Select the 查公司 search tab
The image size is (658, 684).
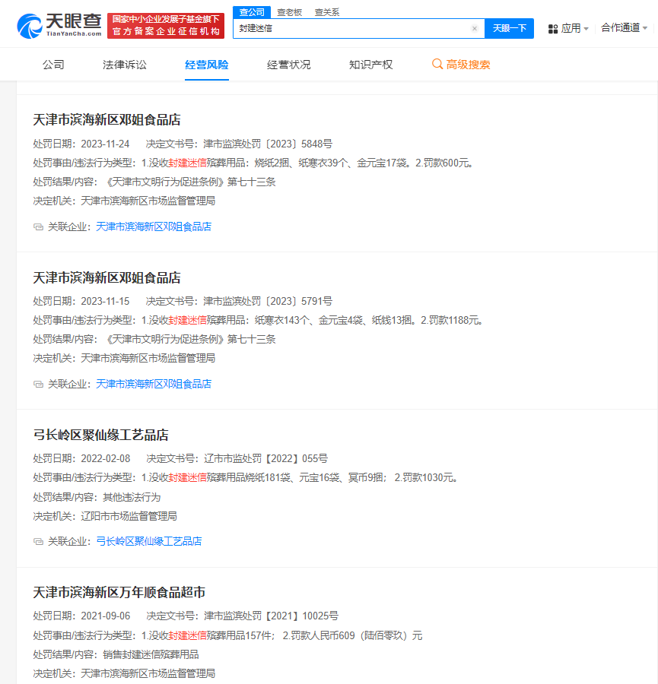252,12
